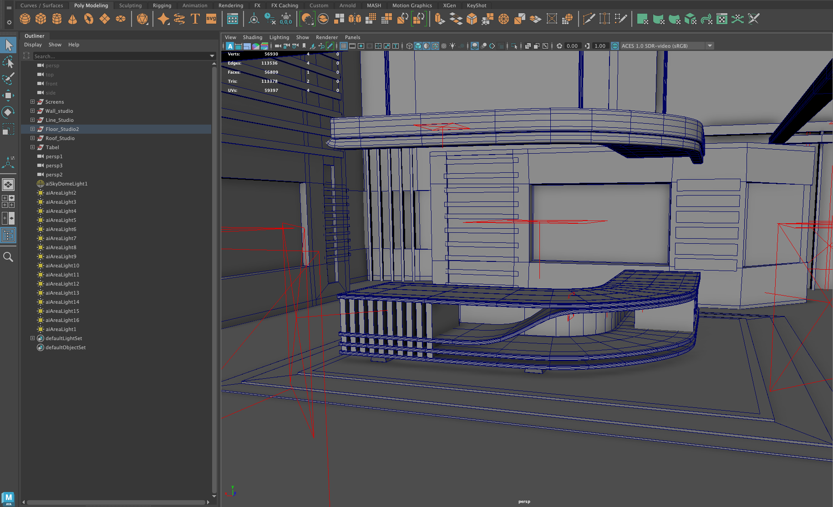Create a polygon sphere from the shelf
Screen dimensions: 833x507
click(25, 19)
